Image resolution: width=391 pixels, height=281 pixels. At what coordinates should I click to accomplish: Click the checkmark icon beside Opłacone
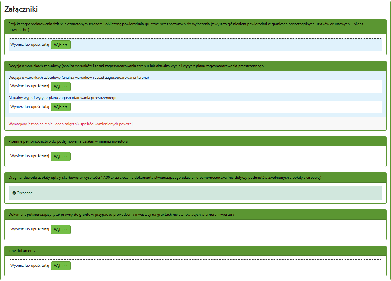14,193
